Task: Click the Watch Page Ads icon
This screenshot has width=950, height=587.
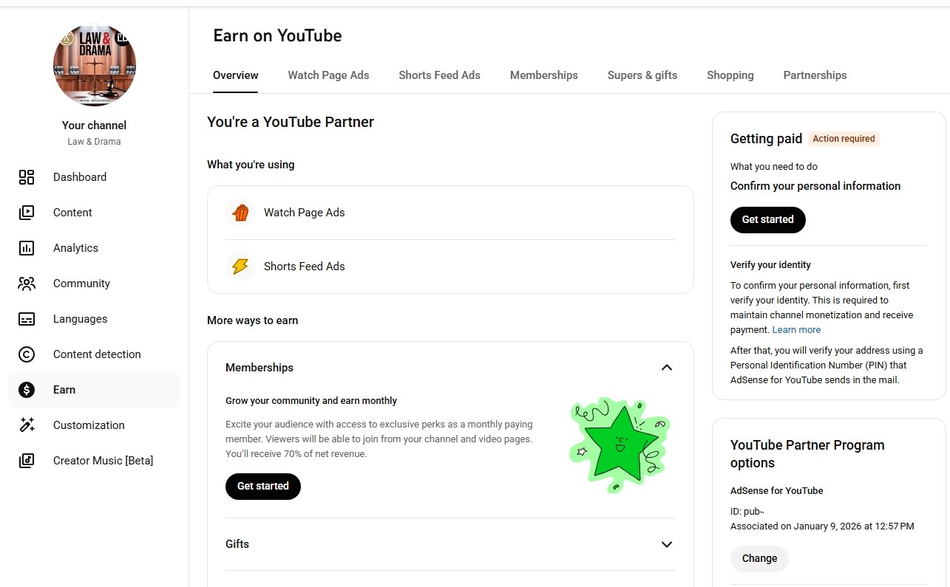Action: tap(240, 213)
